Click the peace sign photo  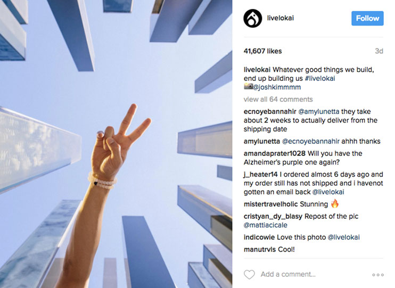tap(116, 144)
